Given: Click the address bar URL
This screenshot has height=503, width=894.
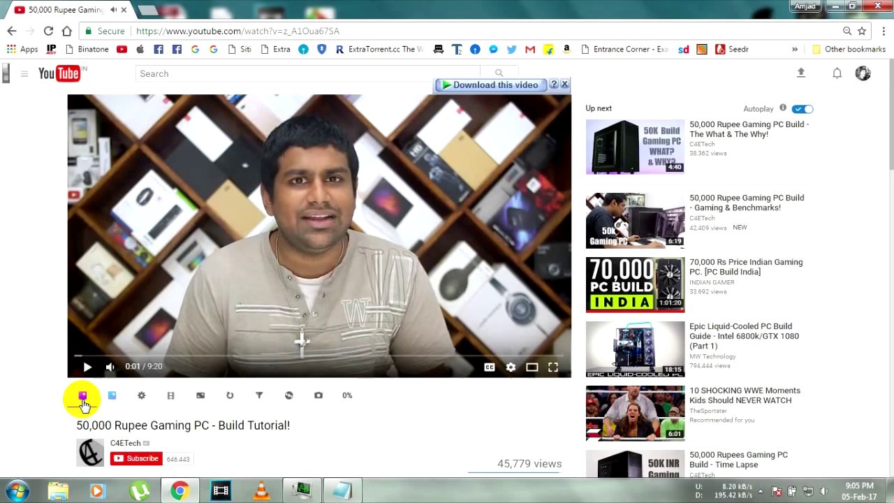Looking at the screenshot, I should coord(237,31).
